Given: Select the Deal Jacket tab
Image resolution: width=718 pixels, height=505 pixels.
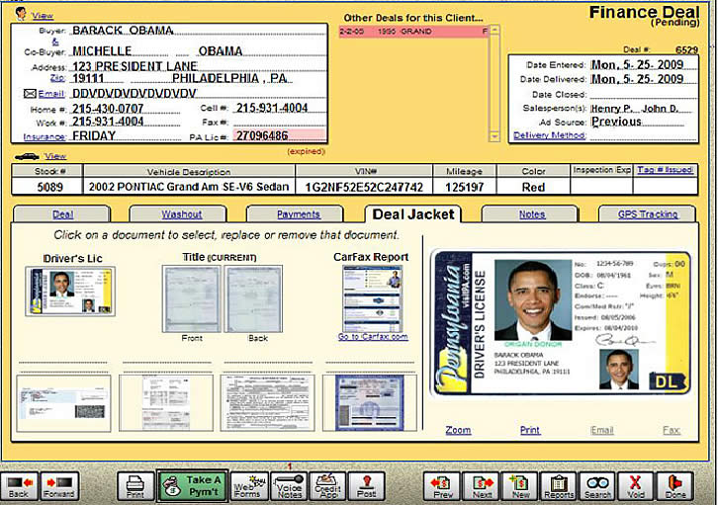Looking at the screenshot, I should (413, 214).
